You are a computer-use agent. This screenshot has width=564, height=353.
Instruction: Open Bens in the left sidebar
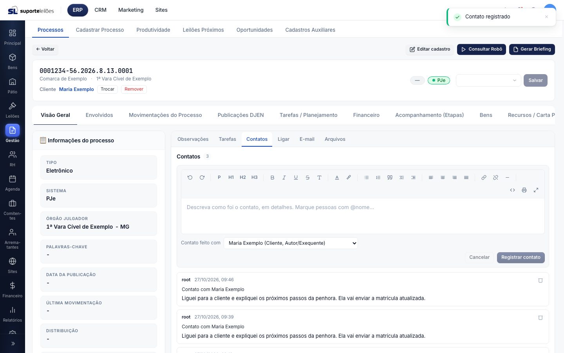tap(13, 62)
